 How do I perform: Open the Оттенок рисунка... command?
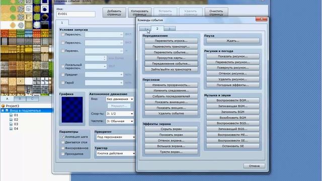(x=232, y=73)
